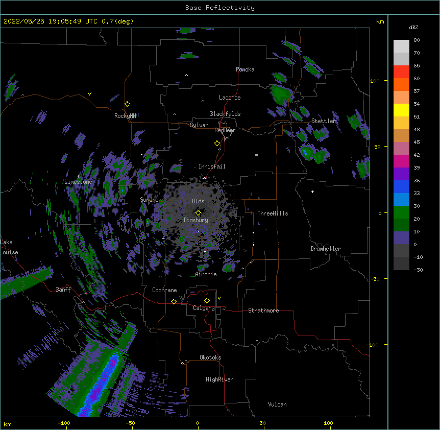This screenshot has width=440, height=430.
Task: Click the Didsbury town label
Action: [x=195, y=220]
